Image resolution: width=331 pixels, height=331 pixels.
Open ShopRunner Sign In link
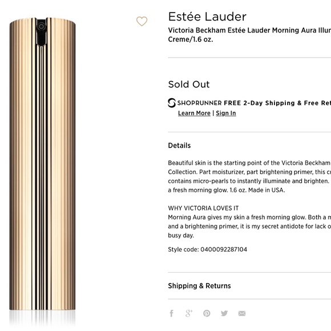coord(226,113)
